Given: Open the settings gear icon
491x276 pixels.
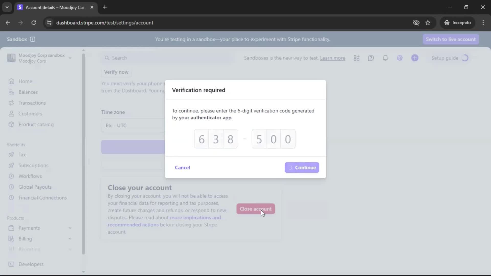Looking at the screenshot, I should (x=400, y=58).
